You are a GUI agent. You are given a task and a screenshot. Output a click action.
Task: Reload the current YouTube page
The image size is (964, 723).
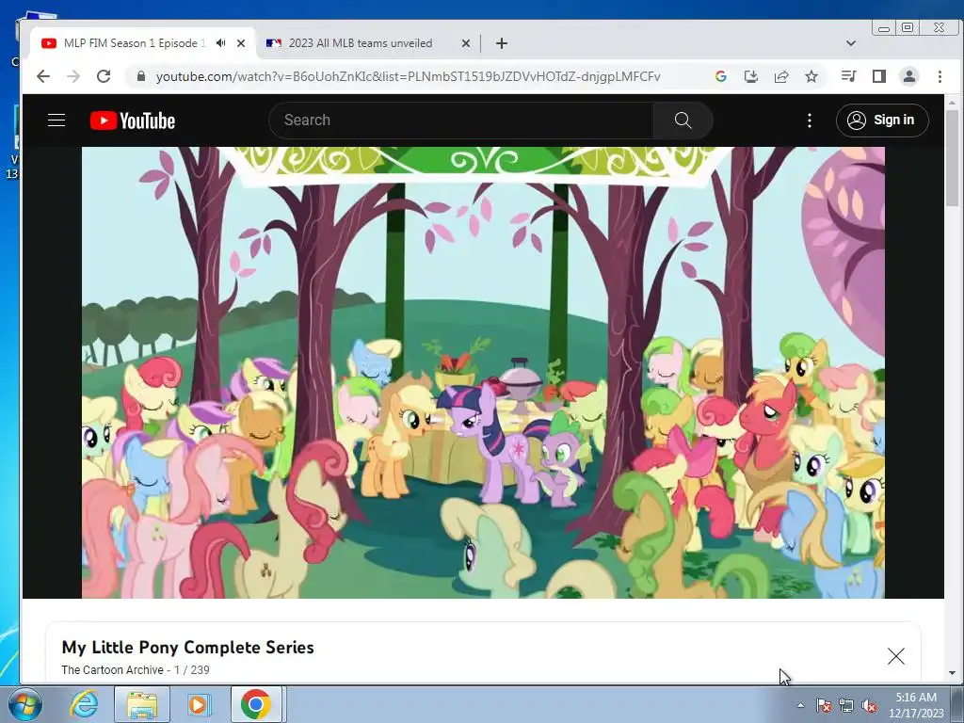(x=104, y=76)
